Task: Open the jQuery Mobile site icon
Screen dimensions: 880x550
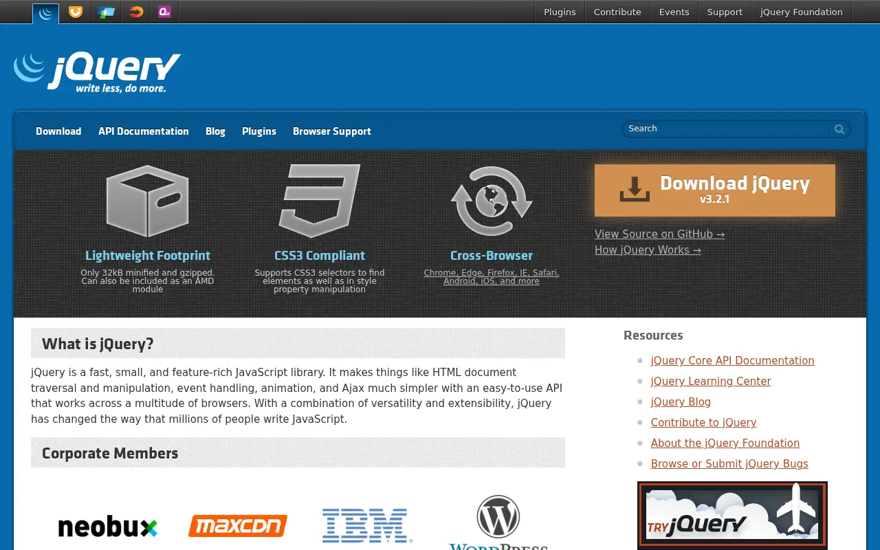Action: (106, 12)
